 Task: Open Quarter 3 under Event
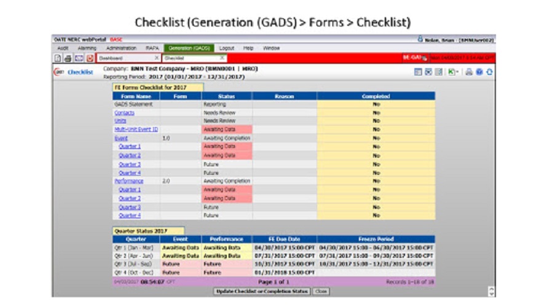[130, 165]
